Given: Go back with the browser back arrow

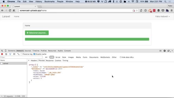Looking at the screenshot, I should [x=2, y=10].
